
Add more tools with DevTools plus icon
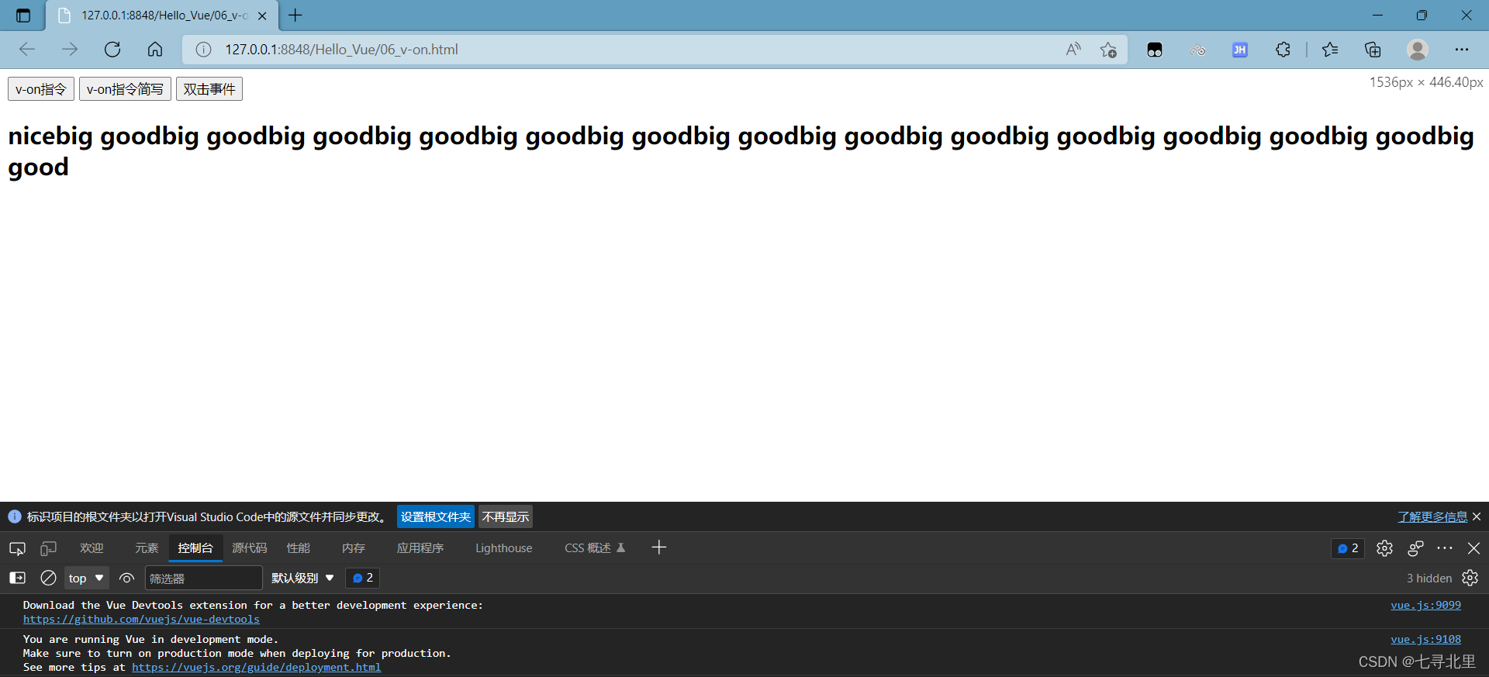click(x=659, y=547)
